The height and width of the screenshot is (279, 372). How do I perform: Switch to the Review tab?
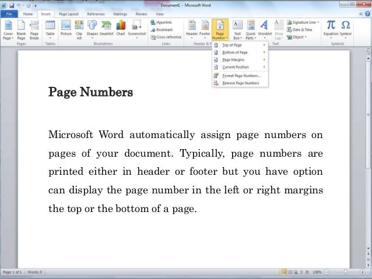coord(141,14)
